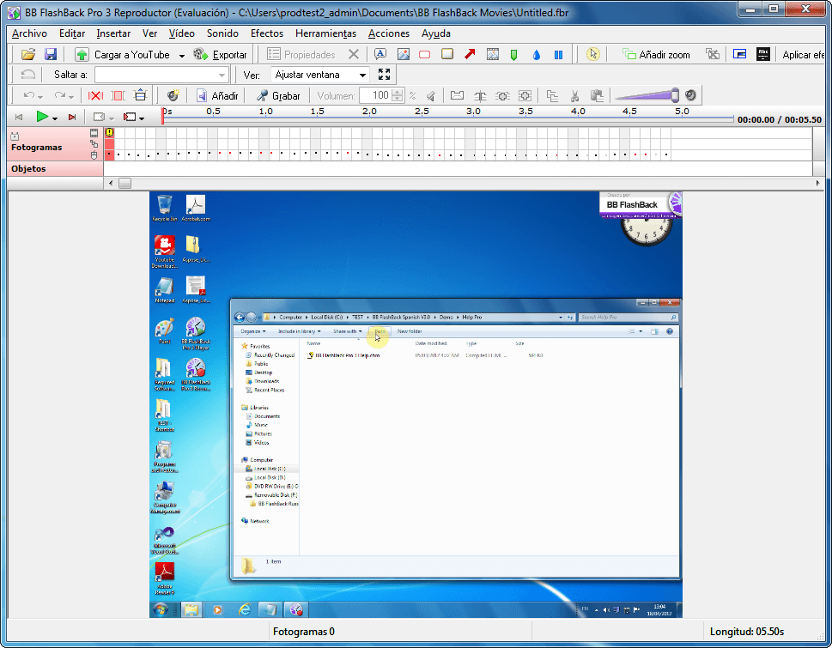Screen dimensions: 832x648
Task: Jump to the first frame
Action: (x=19, y=118)
